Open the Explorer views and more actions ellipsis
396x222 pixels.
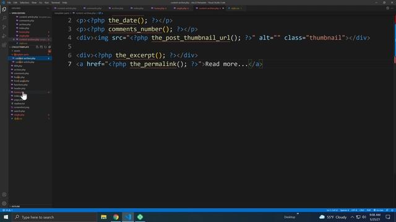(48, 8)
